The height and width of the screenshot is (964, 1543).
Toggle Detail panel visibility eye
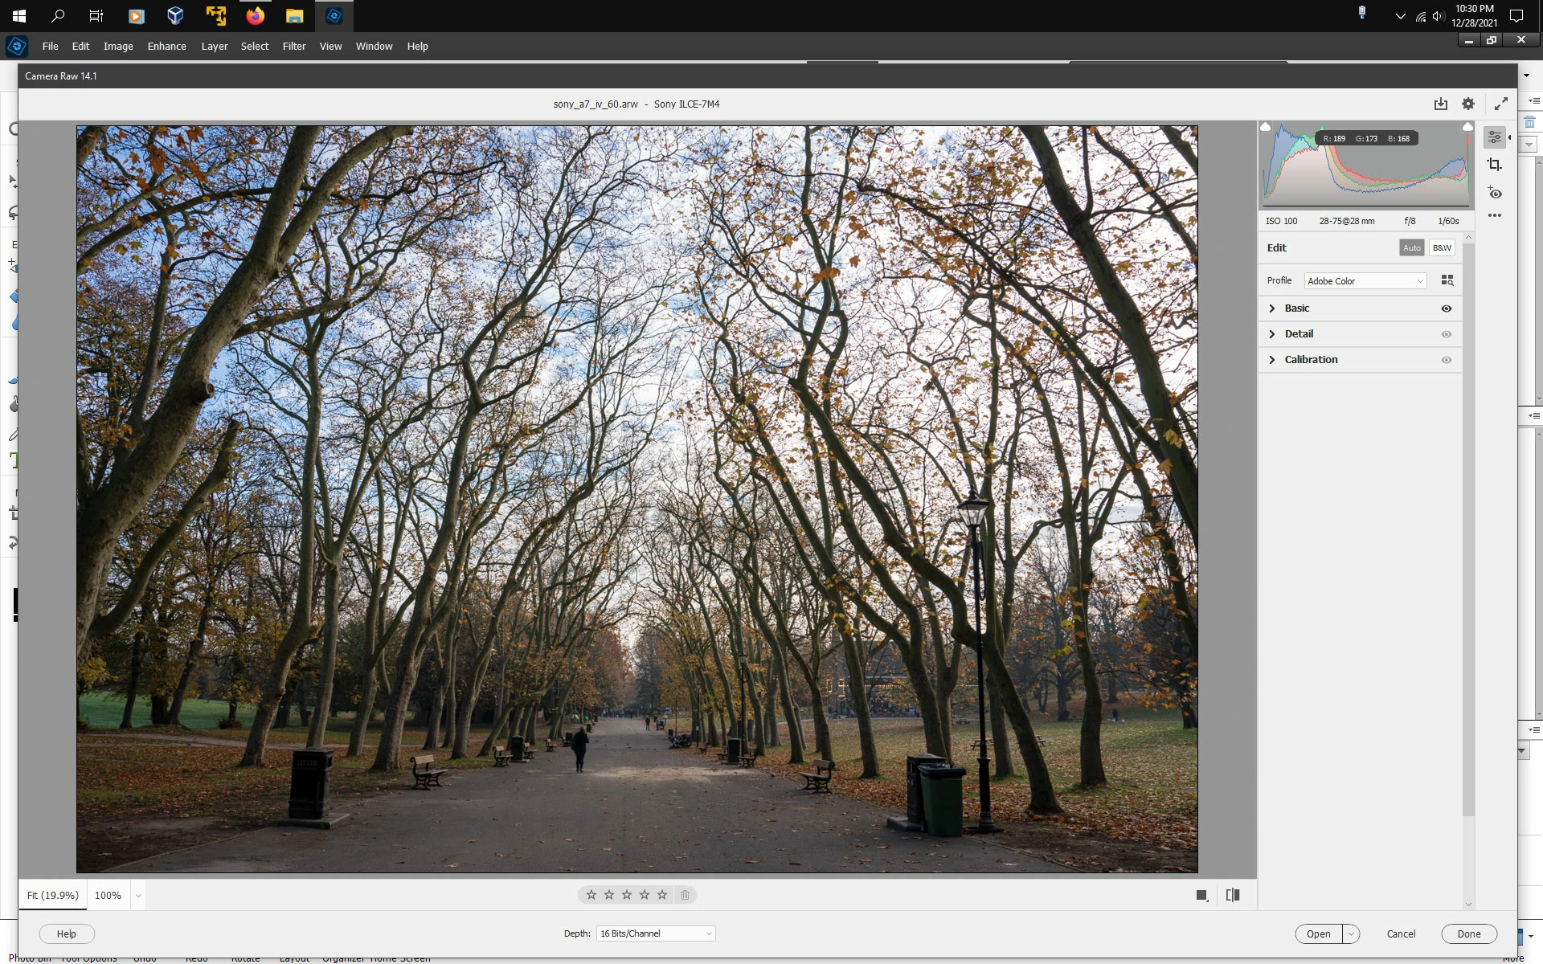pos(1446,334)
